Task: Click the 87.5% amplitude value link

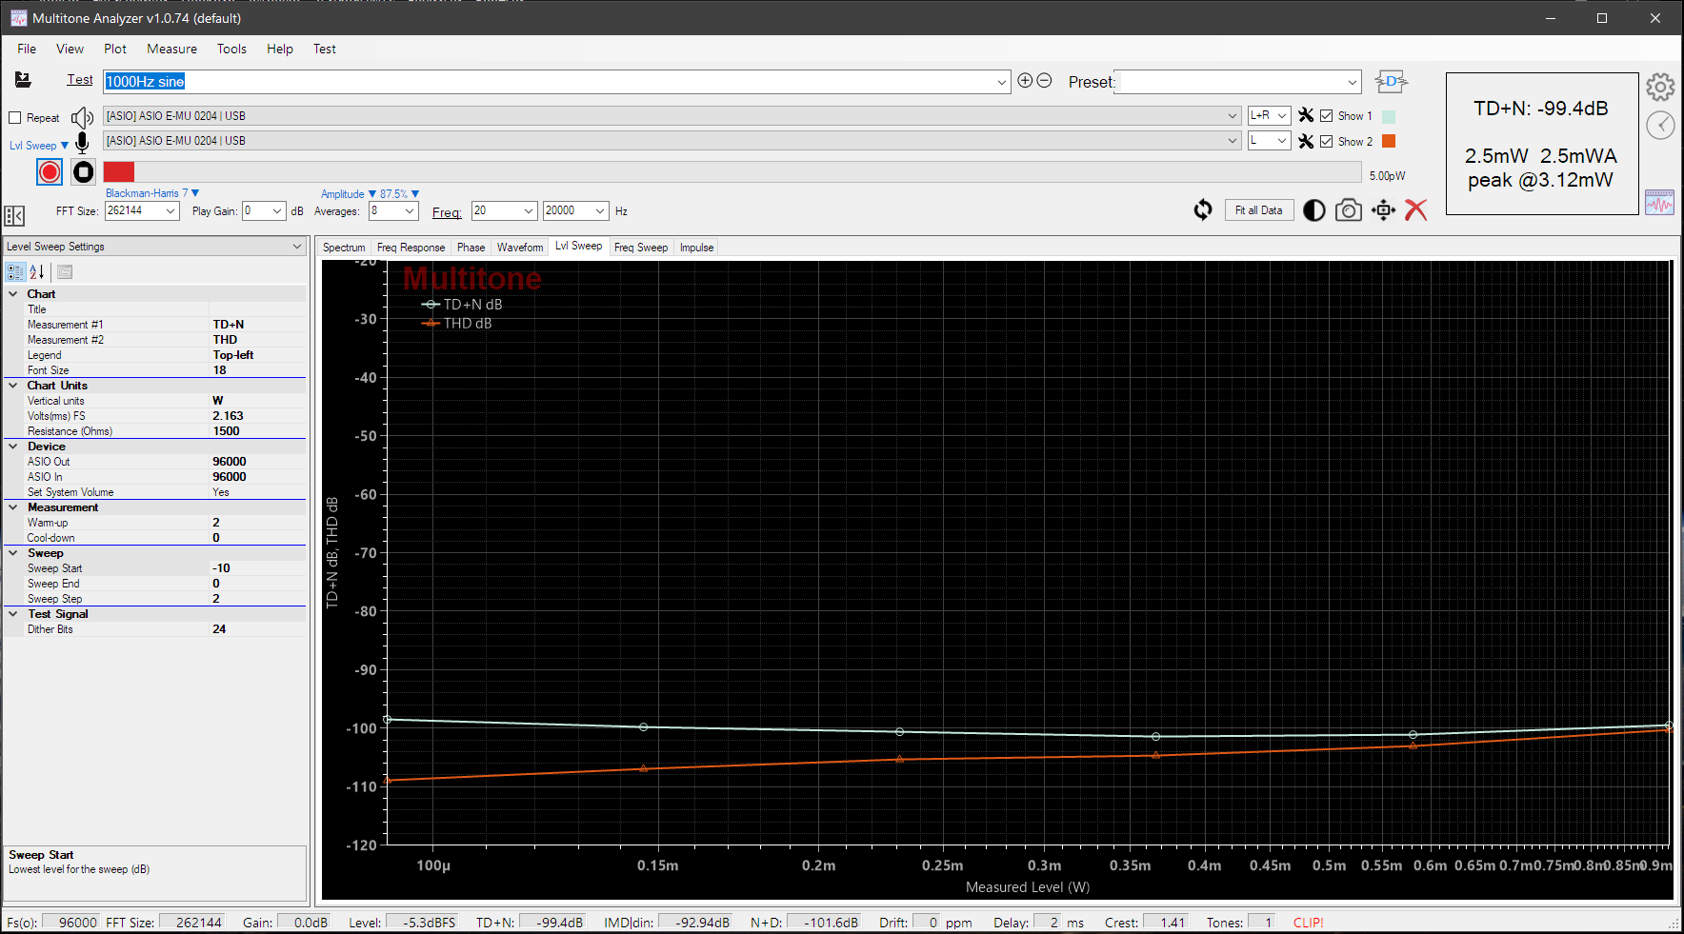Action: click(x=399, y=194)
